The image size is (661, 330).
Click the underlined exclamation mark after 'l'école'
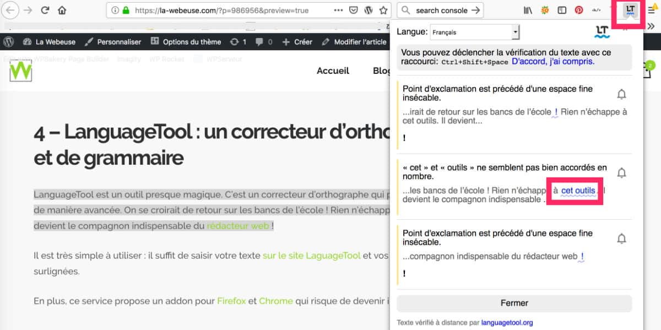pyautogui.click(x=556, y=112)
